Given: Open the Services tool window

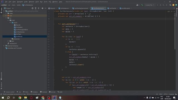Looking at the screenshot, I should [x=52, y=92].
